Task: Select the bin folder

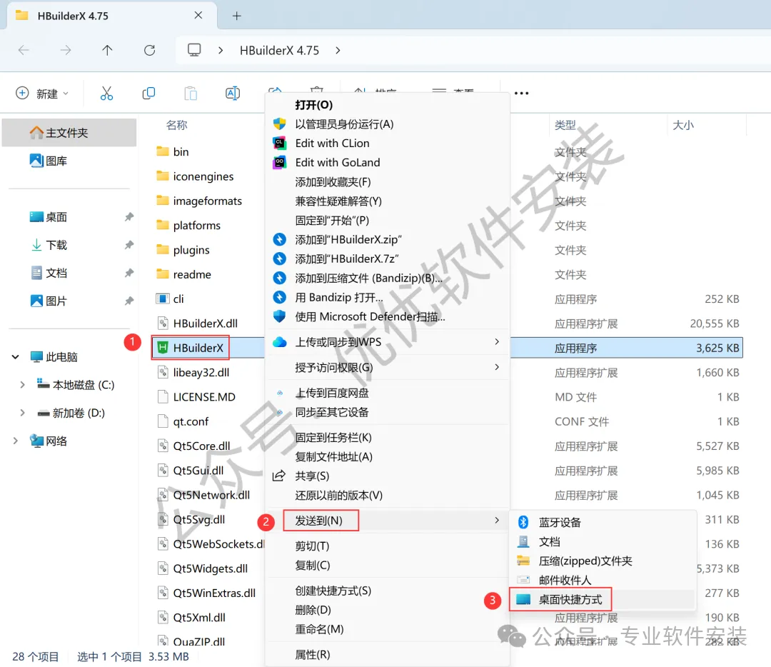Action: [181, 151]
